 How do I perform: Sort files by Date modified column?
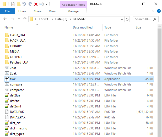(x=82, y=27)
